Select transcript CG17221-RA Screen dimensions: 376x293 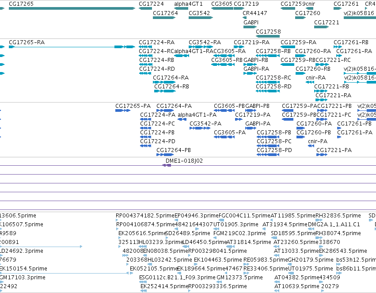(x=321, y=100)
